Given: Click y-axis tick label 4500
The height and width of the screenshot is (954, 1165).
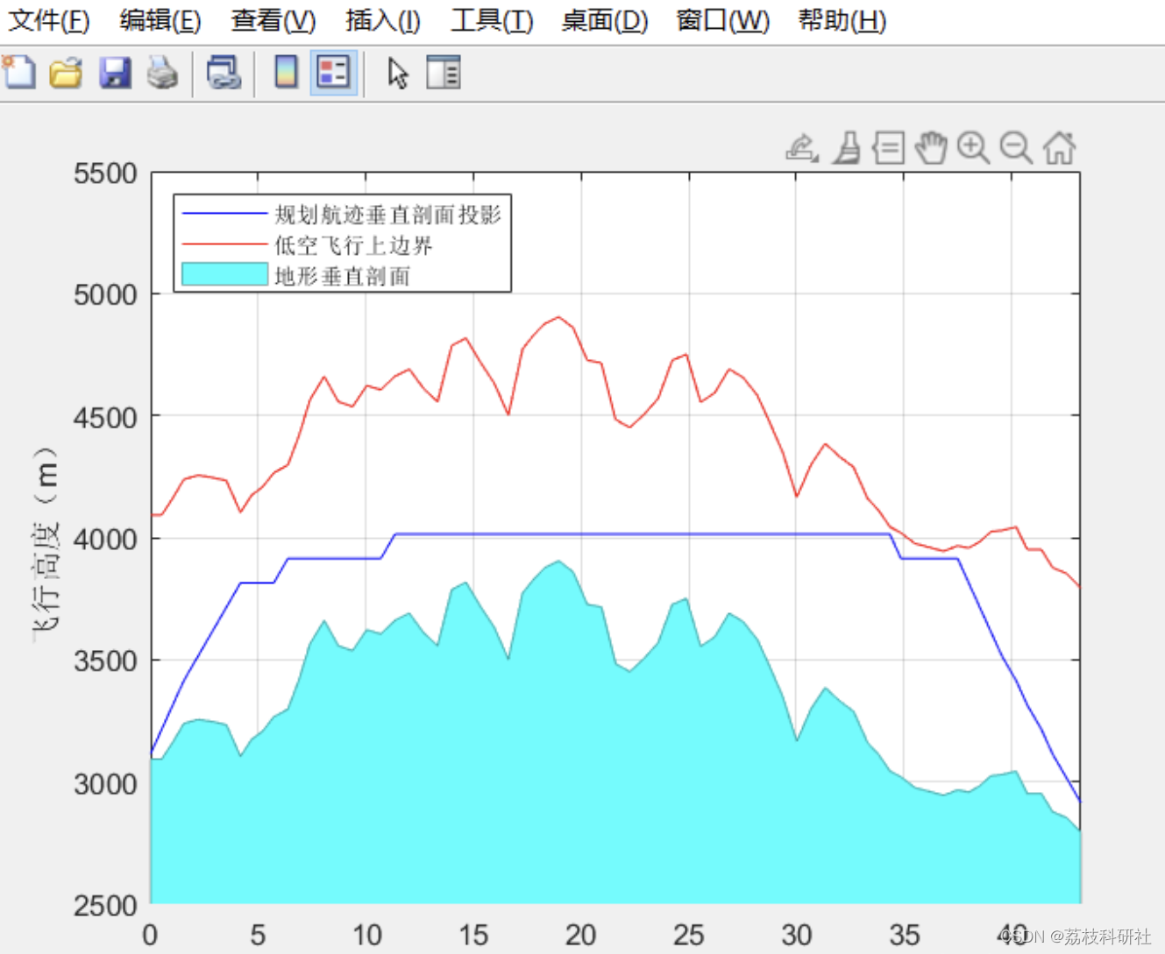Looking at the screenshot, I should [105, 418].
